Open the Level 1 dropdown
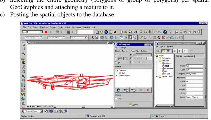The height and width of the screenshot is (120, 211). pos(41,32)
